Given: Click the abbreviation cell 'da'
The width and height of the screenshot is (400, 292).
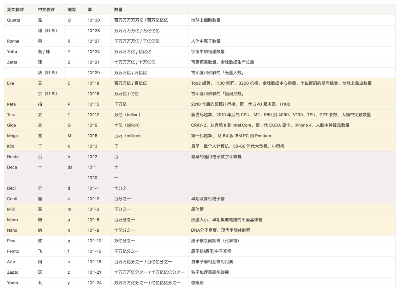Looking at the screenshot, I should pos(75,167).
